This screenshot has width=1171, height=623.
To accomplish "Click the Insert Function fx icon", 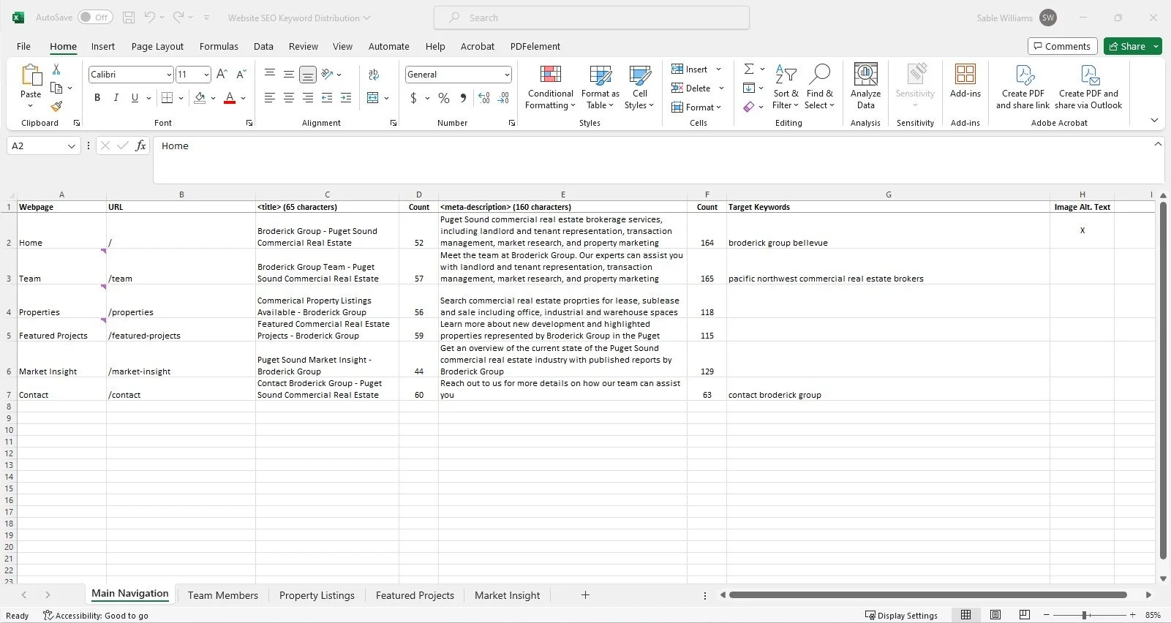I will click(x=141, y=146).
